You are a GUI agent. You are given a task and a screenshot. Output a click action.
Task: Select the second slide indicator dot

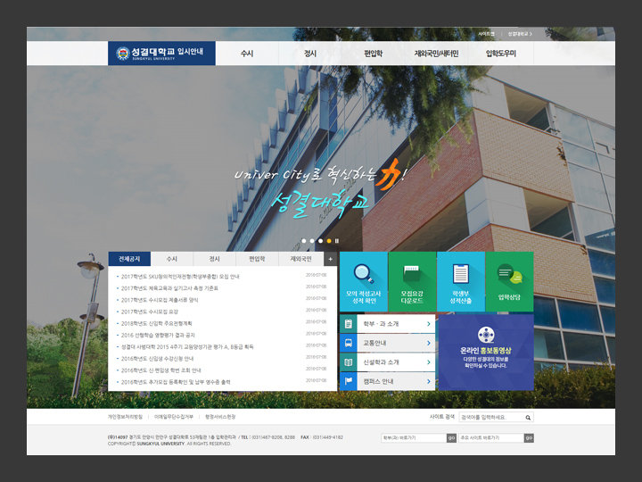tap(312, 241)
